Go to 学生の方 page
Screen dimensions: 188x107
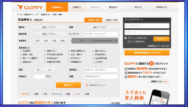coord(137,7)
